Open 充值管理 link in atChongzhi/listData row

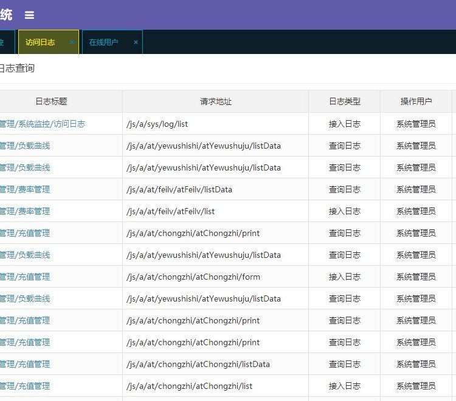25,364
